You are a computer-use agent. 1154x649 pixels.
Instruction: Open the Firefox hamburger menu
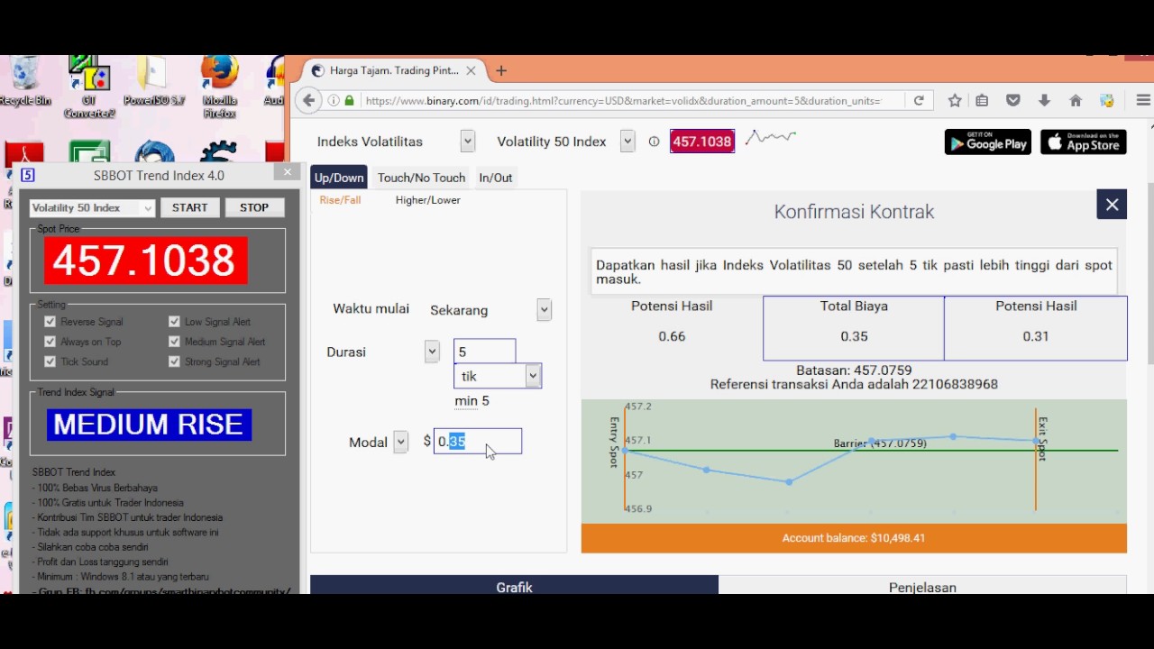click(1143, 101)
